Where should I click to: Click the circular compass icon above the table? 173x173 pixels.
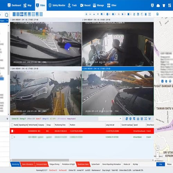pyautogui.click(x=130, y=119)
